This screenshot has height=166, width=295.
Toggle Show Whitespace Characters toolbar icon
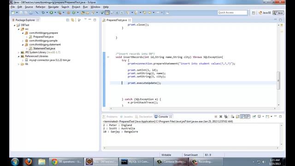point(122,12)
